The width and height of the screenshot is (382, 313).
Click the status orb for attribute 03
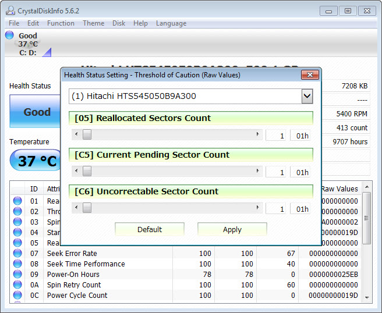[17, 222]
